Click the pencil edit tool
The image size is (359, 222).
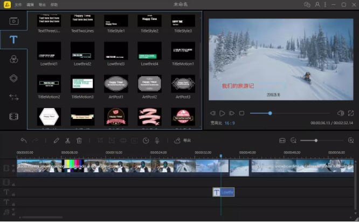pos(56,140)
